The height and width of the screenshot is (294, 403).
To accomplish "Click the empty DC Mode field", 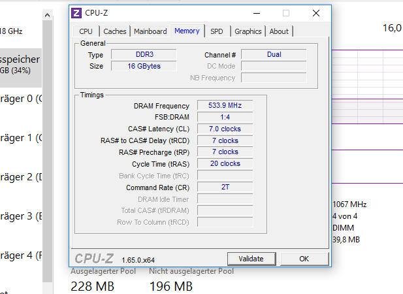I will (x=274, y=66).
